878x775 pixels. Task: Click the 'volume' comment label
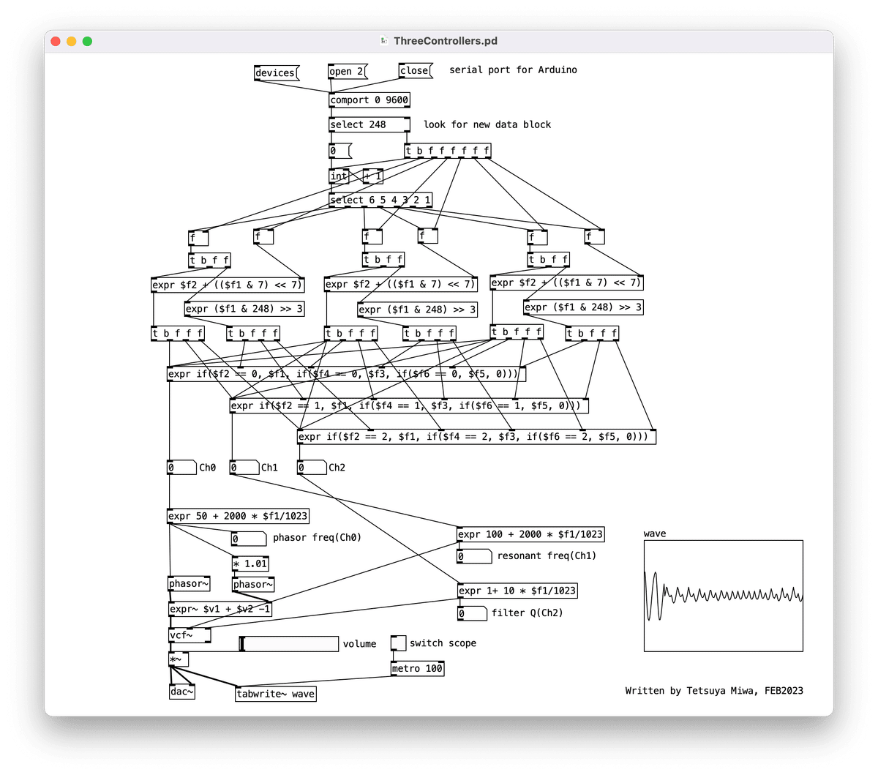(x=360, y=644)
